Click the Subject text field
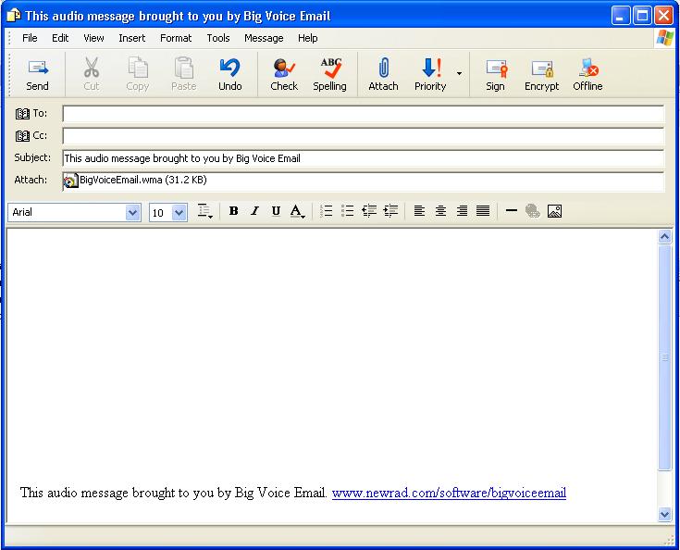 [364, 158]
